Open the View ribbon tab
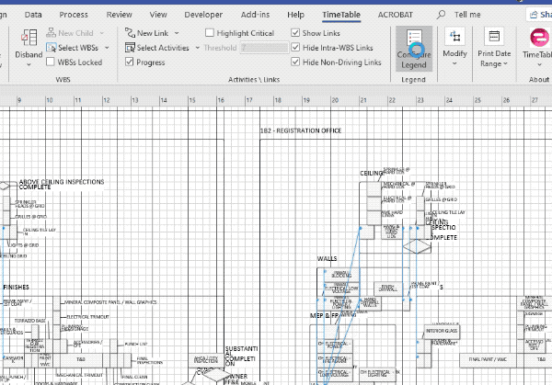The width and height of the screenshot is (552, 385). click(x=158, y=15)
